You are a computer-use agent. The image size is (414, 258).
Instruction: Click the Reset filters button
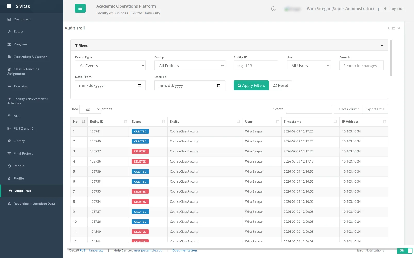281,85
